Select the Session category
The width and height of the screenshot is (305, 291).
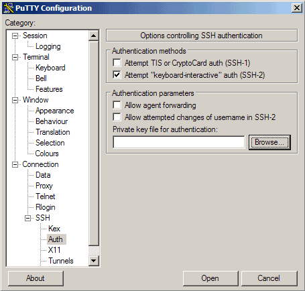(35, 36)
